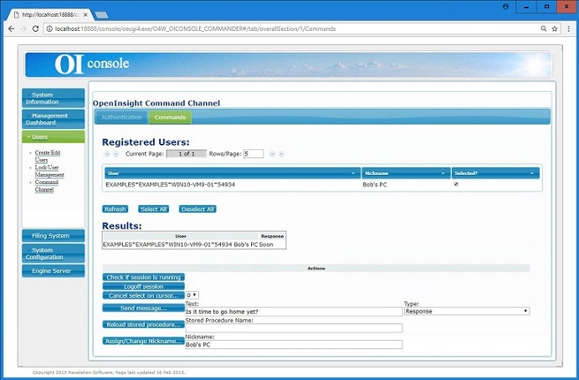Click the Chrome user profile icon
The height and width of the screenshot is (380, 579).
[505, 7]
